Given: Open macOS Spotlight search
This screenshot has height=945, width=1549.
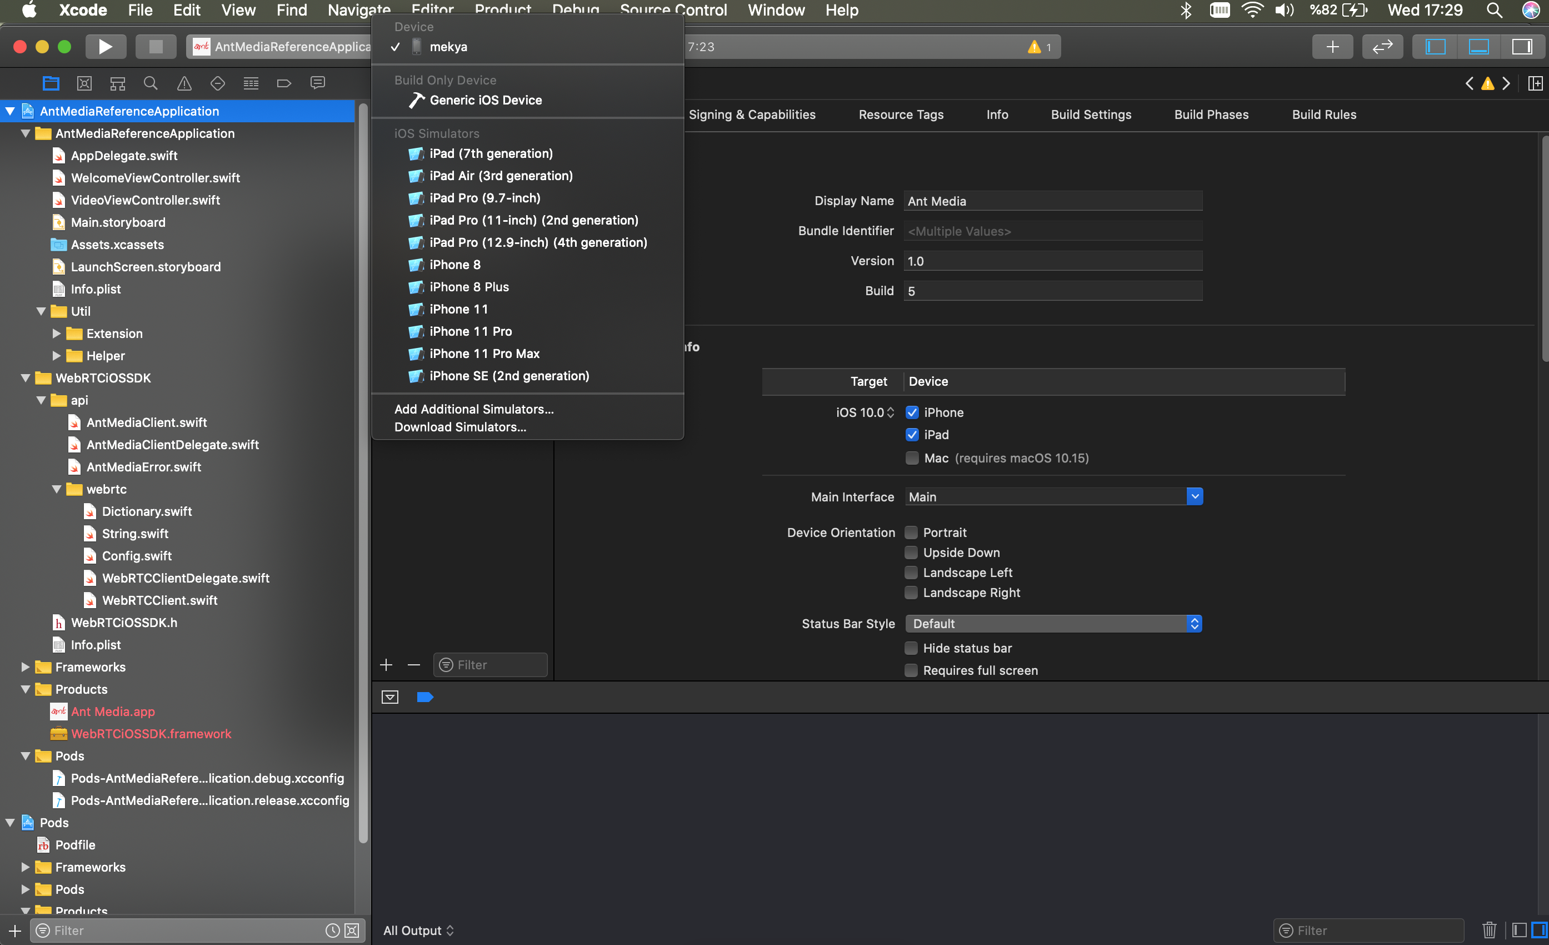Looking at the screenshot, I should pos(1495,10).
